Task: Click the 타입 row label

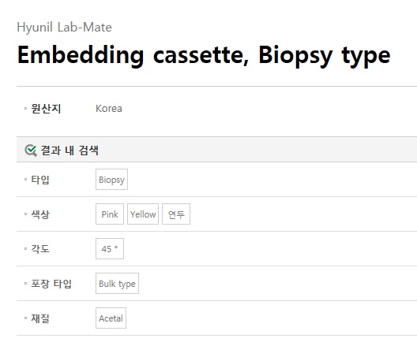Action: coord(40,180)
